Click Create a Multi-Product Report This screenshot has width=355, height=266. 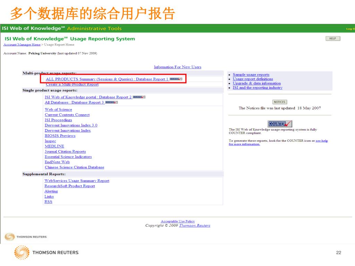pos(72,85)
